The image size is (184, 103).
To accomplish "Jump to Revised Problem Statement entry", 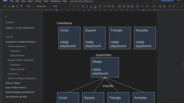I will click(21, 60).
